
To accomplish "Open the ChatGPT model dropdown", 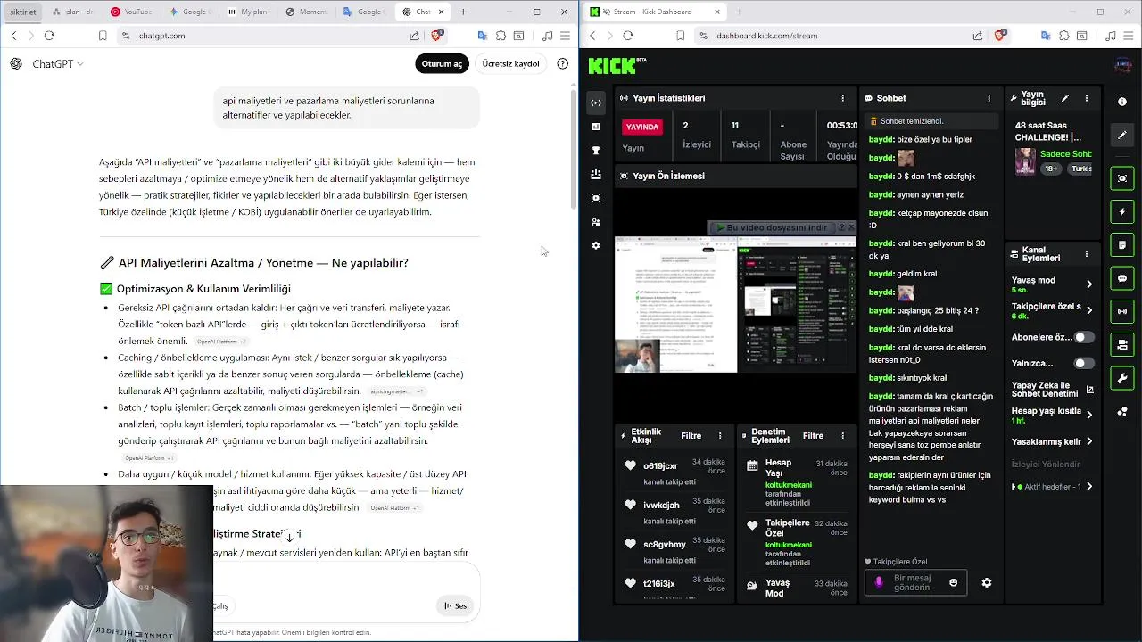I will click(57, 64).
